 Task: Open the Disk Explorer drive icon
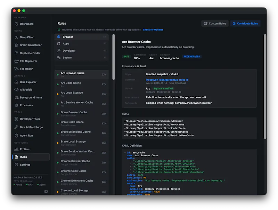(16, 82)
